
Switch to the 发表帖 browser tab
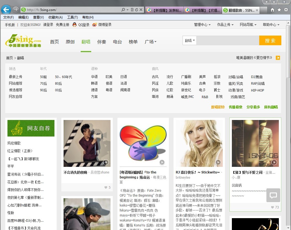pyautogui.click(x=164, y=10)
